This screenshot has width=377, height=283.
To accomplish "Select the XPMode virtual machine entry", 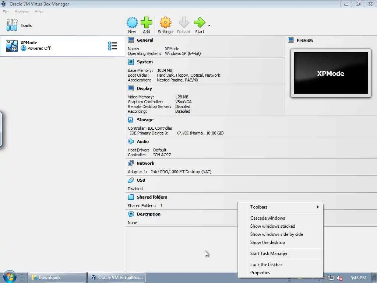I will [x=62, y=46].
